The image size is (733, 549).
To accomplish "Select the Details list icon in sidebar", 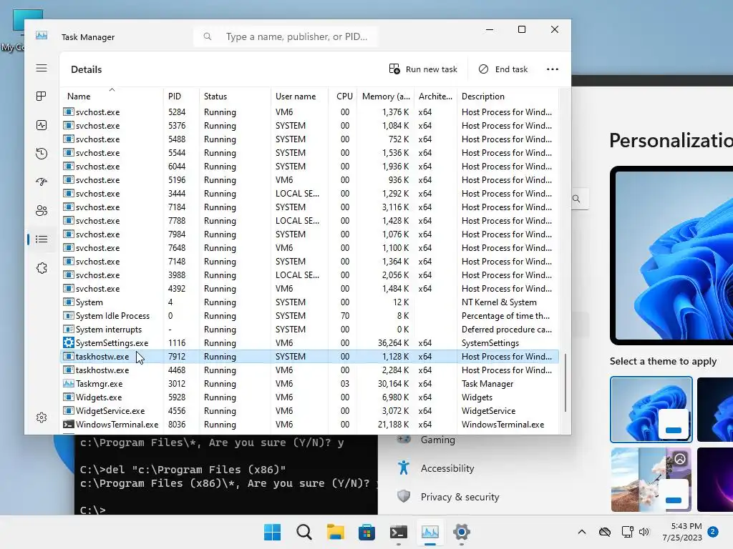I will point(42,239).
